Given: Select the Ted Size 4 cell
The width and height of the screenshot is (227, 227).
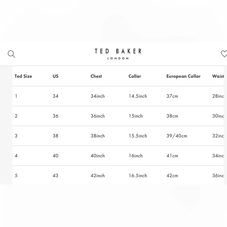Looking at the screenshot, I should click(x=16, y=156).
